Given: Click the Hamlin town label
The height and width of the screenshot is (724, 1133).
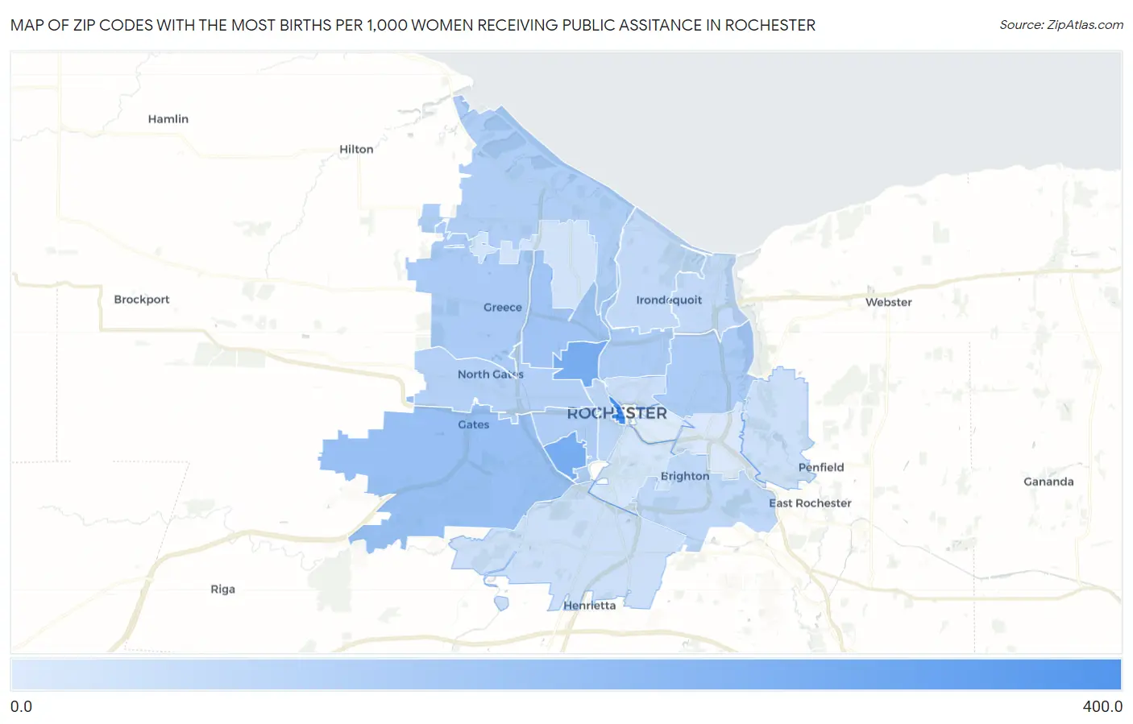Looking at the screenshot, I should point(168,119).
